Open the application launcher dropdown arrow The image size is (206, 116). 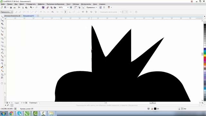coord(111,7)
